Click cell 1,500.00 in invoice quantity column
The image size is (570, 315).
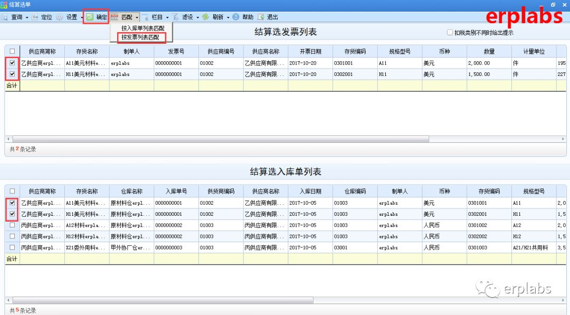point(489,74)
